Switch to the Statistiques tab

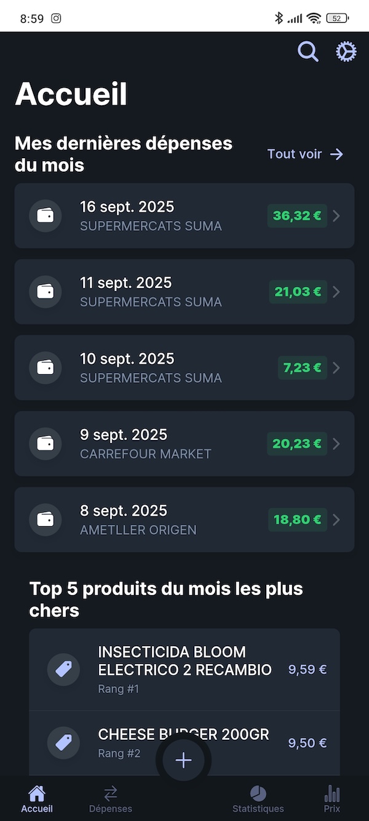(258, 799)
